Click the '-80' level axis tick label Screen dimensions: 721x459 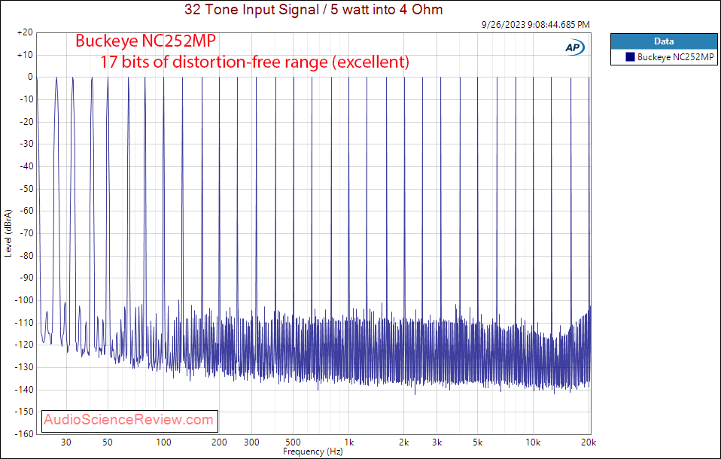coord(26,256)
